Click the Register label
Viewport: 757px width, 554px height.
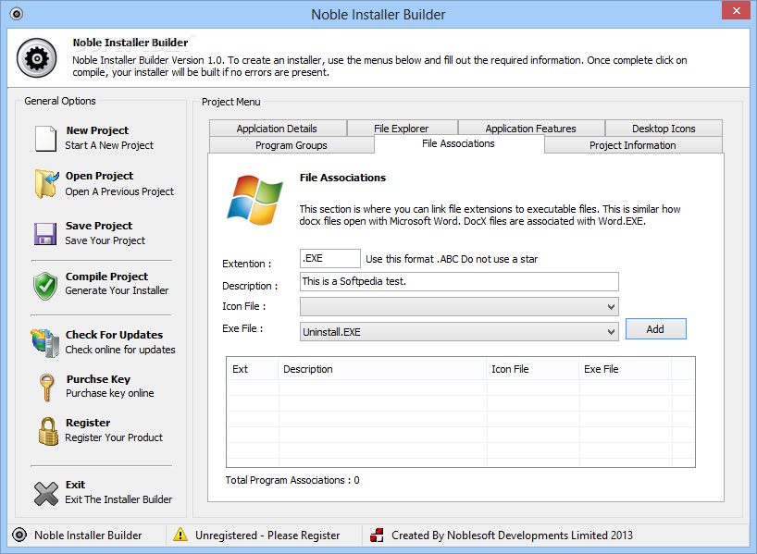tap(88, 423)
